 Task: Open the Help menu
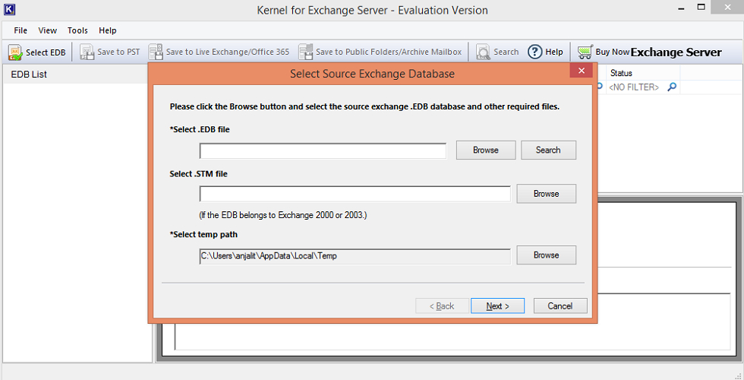[107, 30]
